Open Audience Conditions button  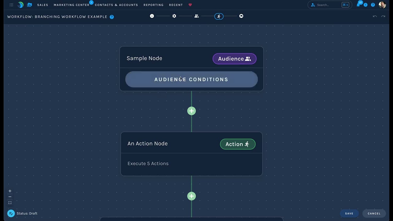(191, 79)
